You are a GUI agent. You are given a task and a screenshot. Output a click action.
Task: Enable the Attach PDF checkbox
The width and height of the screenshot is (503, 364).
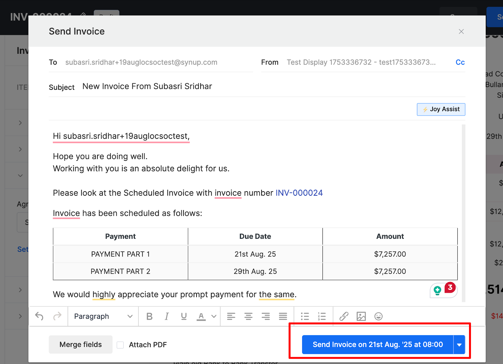(120, 345)
